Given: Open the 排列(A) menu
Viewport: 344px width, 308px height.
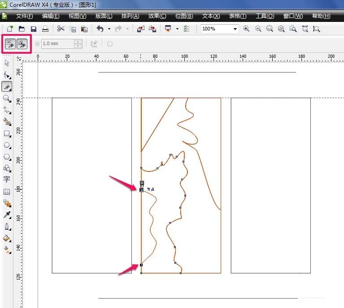Looking at the screenshot, I should pyautogui.click(x=131, y=16).
